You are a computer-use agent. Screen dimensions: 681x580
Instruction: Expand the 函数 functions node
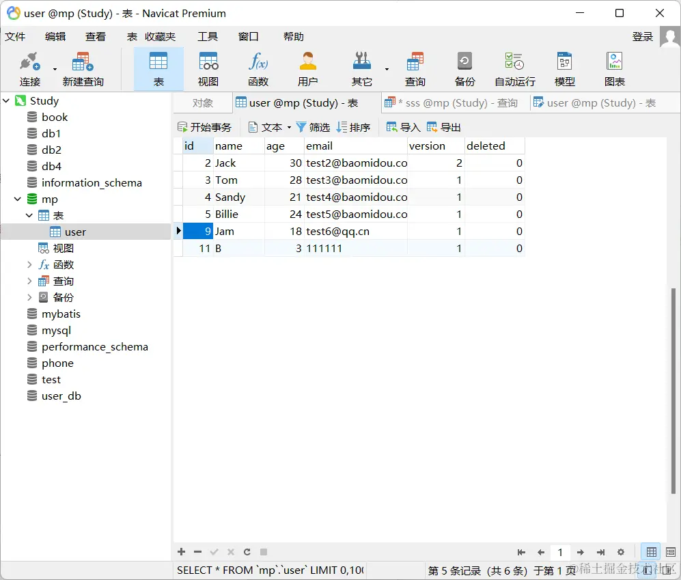coord(29,264)
